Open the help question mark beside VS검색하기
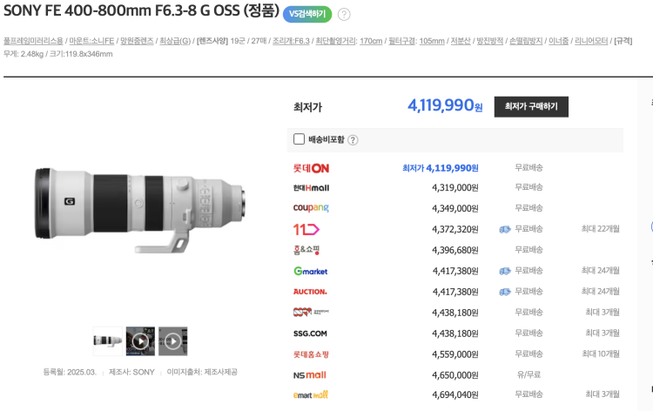The image size is (653, 411). click(344, 15)
